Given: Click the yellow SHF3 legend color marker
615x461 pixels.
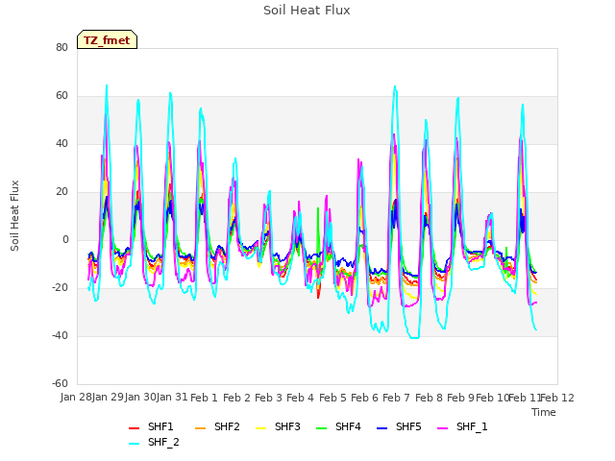Looking at the screenshot, I should pyautogui.click(x=260, y=428).
